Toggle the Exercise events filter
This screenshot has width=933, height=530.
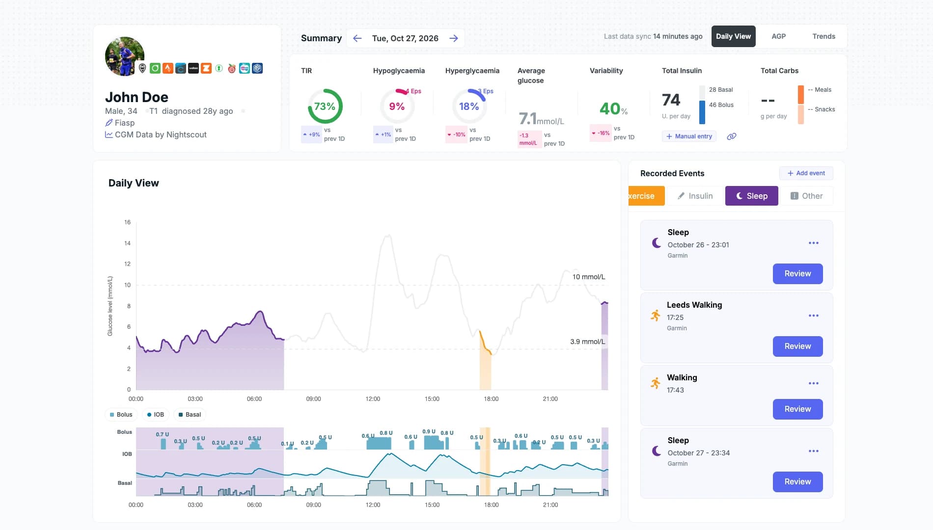[x=646, y=196]
